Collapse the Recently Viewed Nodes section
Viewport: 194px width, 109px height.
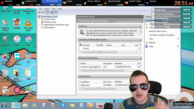pyautogui.click(x=140, y=58)
